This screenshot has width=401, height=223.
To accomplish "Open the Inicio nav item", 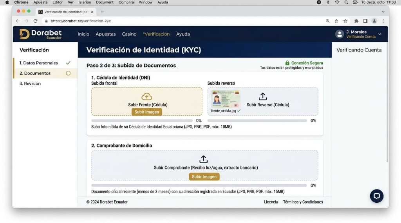I will 83,34.
